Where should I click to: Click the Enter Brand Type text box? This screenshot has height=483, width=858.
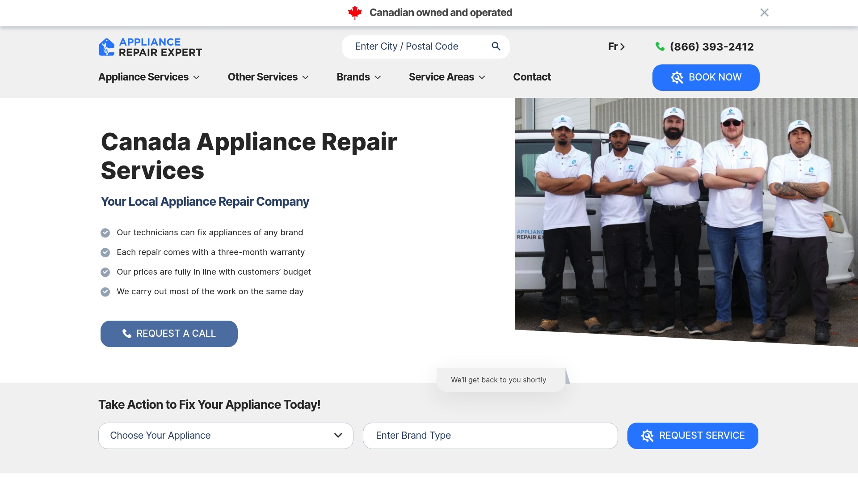tap(490, 436)
